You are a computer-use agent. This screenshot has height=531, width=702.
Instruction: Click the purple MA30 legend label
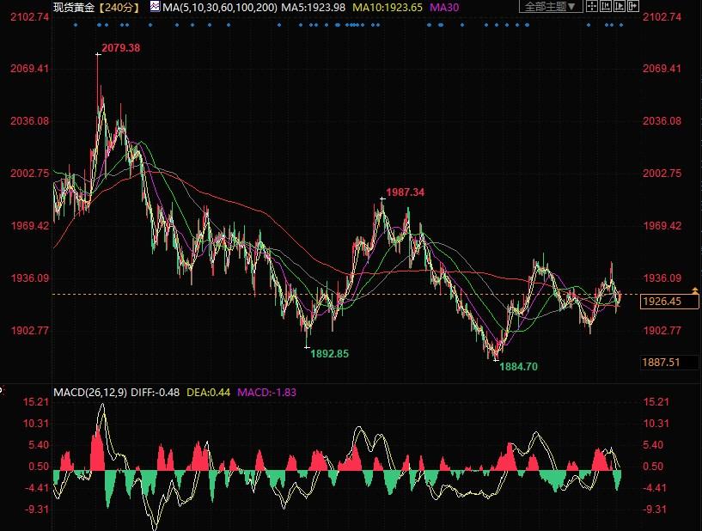pos(444,7)
